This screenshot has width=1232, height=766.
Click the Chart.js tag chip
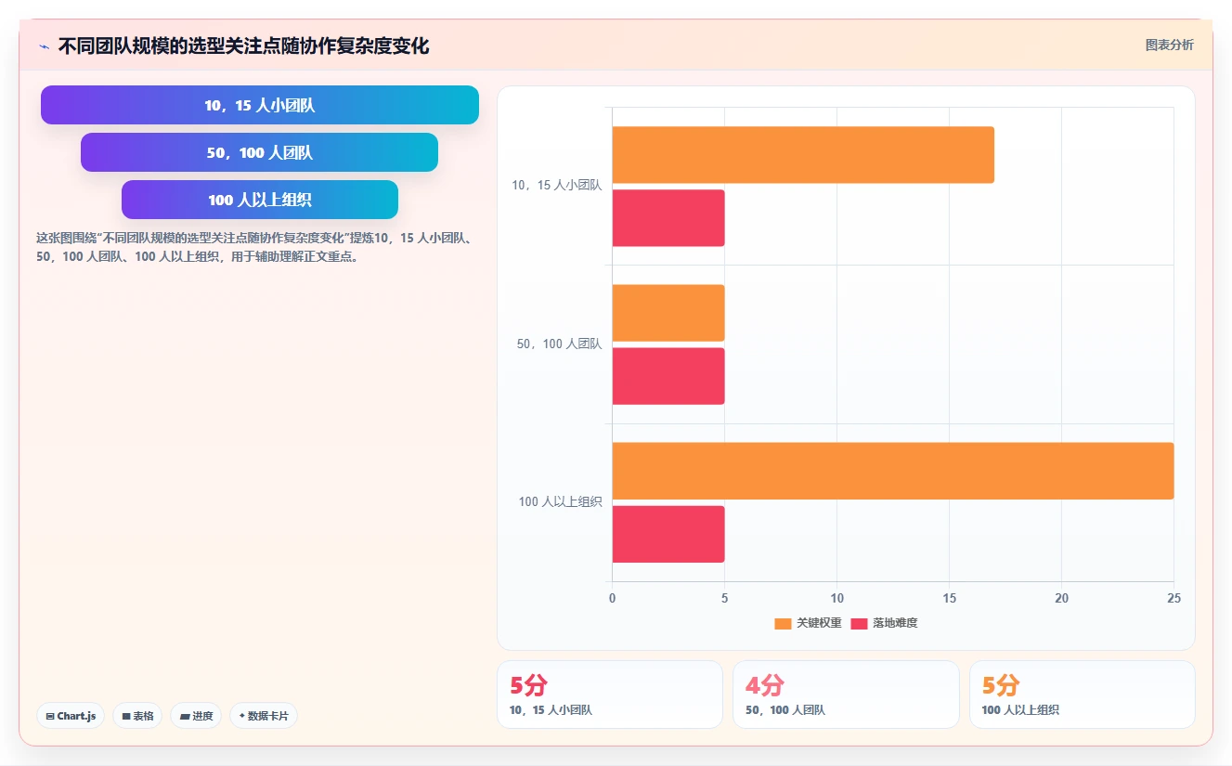pos(71,716)
